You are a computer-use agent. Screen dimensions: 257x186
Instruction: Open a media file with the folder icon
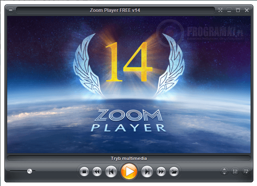click(x=174, y=172)
